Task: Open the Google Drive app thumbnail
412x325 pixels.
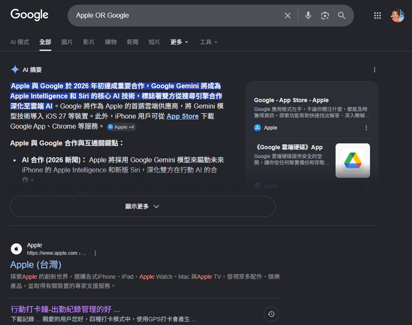Action: point(353,160)
